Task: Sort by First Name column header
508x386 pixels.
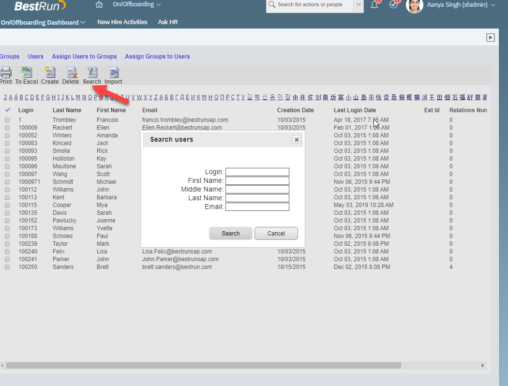Action: (x=111, y=110)
